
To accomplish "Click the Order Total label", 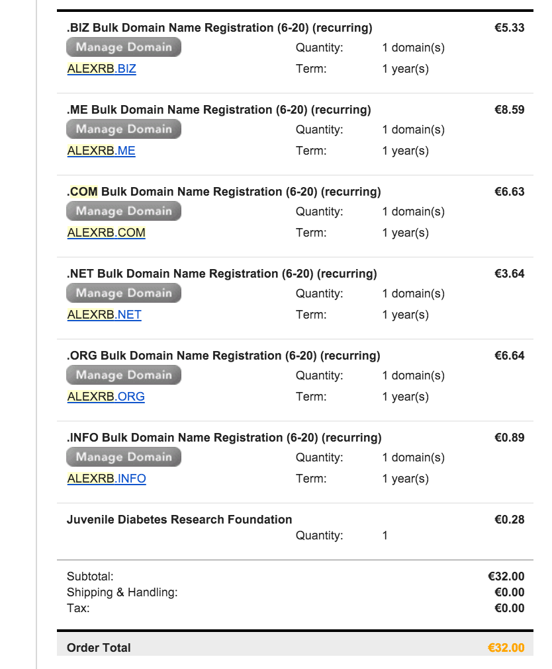I will [99, 648].
